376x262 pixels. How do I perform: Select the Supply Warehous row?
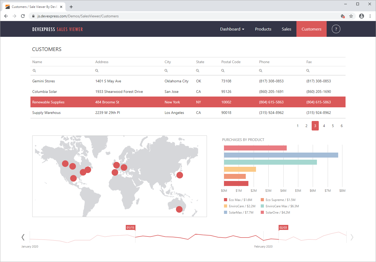[188, 113]
